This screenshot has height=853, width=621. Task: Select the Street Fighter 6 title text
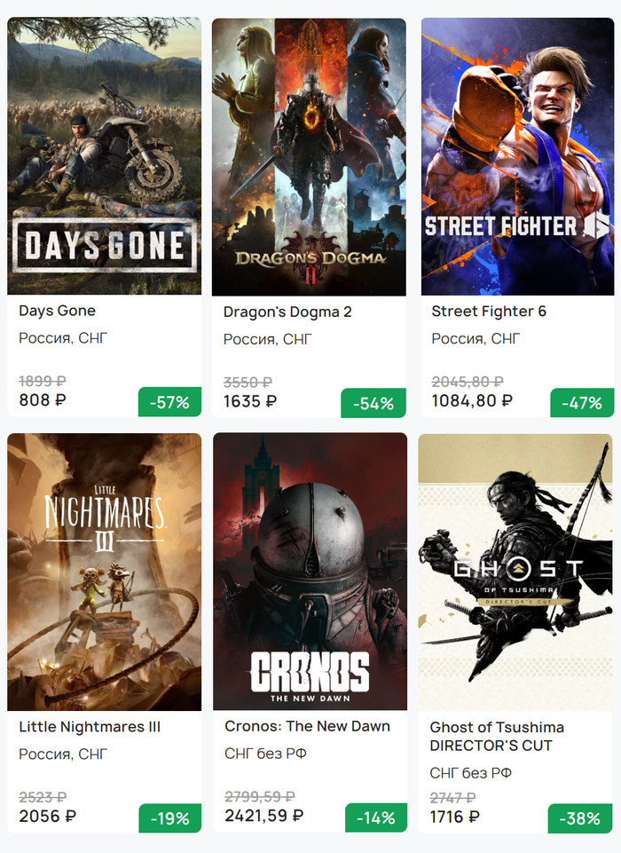489,311
